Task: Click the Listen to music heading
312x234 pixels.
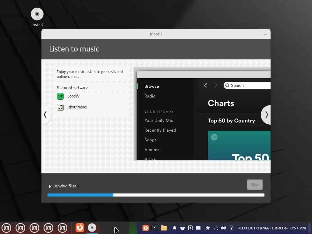Action: click(x=74, y=49)
